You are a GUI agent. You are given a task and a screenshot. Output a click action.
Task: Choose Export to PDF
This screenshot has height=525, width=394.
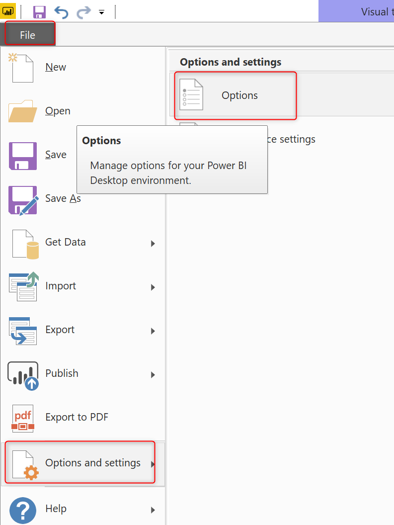[x=77, y=417]
